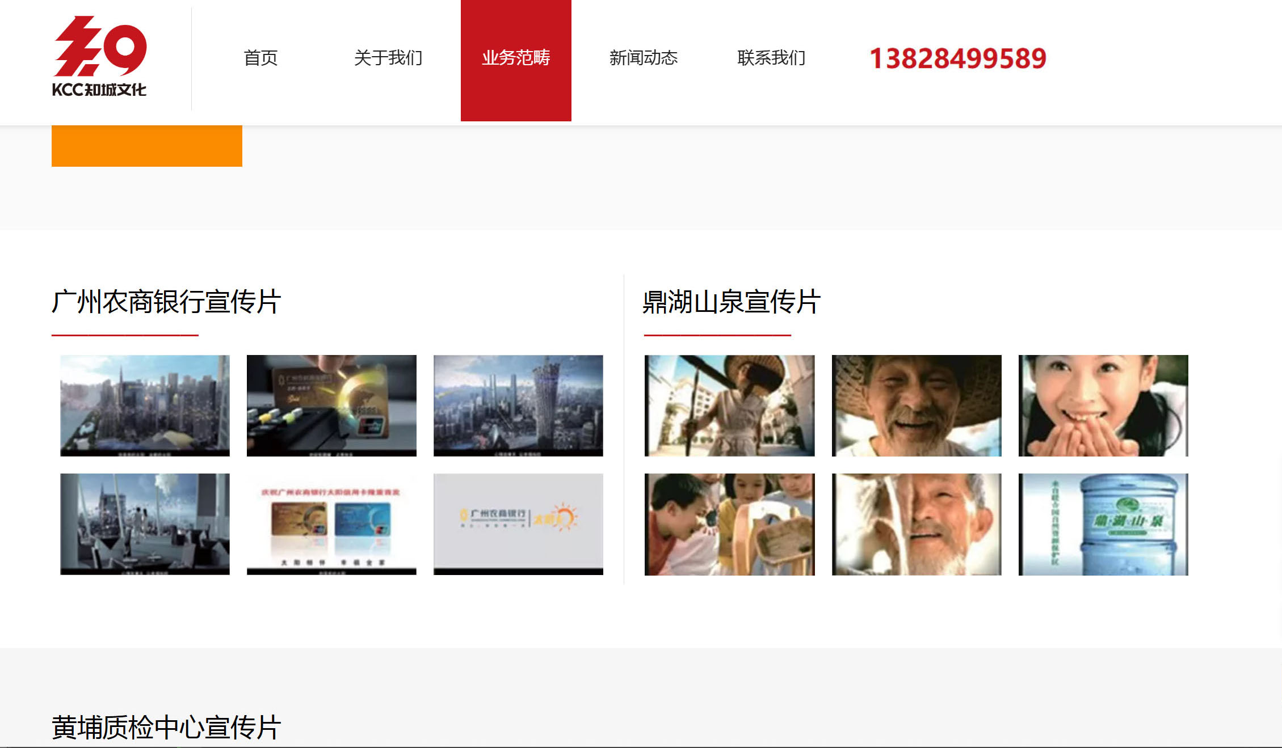Click 广州农商银行 logo gray thumbnail
The height and width of the screenshot is (748, 1282).
coord(518,524)
